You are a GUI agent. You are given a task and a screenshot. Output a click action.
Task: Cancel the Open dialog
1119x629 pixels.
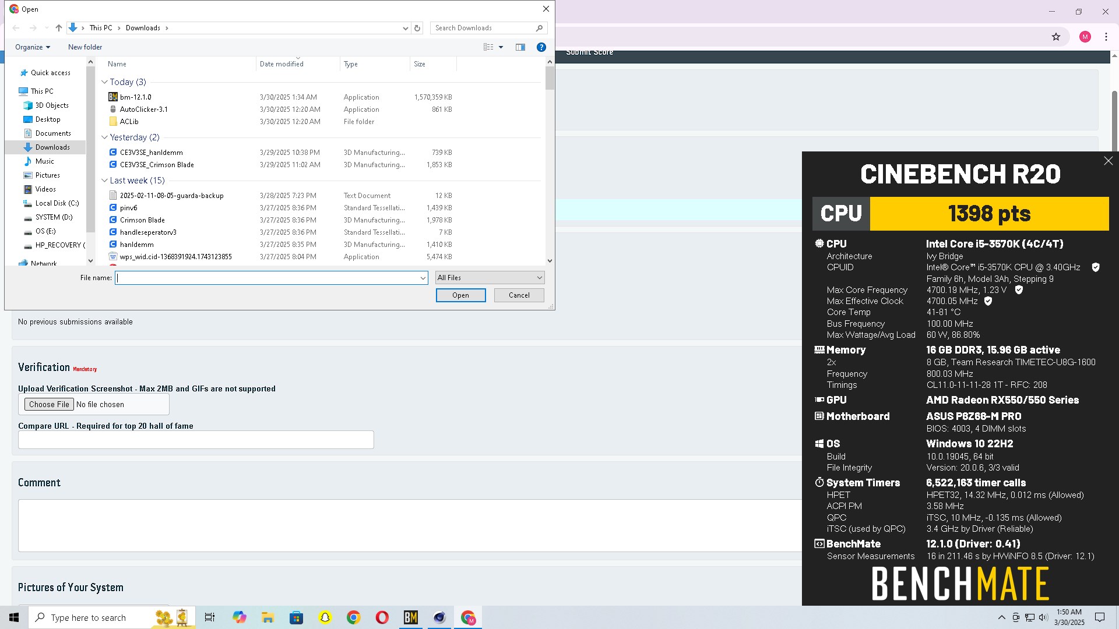[519, 295]
